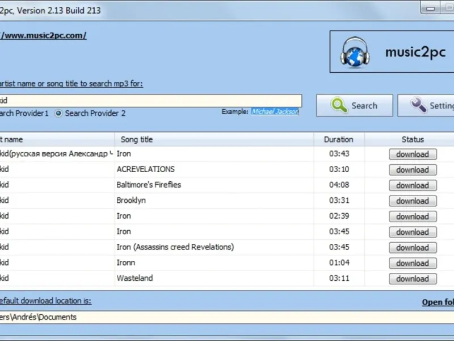Image resolution: width=454 pixels, height=341 pixels.
Task: Select the Brooklyn song title
Action: [131, 201]
